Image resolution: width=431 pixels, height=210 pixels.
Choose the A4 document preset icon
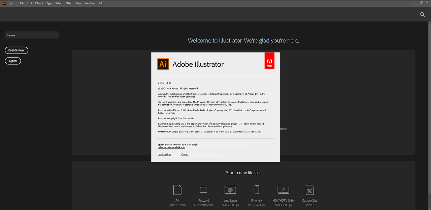coord(177,190)
